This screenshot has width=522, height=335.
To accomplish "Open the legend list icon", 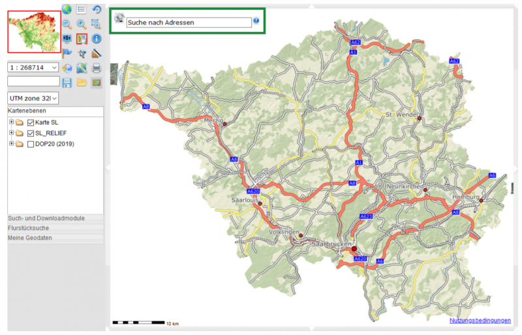I will (x=81, y=9).
